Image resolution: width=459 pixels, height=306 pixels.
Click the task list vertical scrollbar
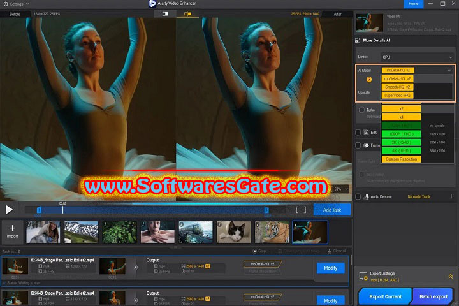[351, 261]
